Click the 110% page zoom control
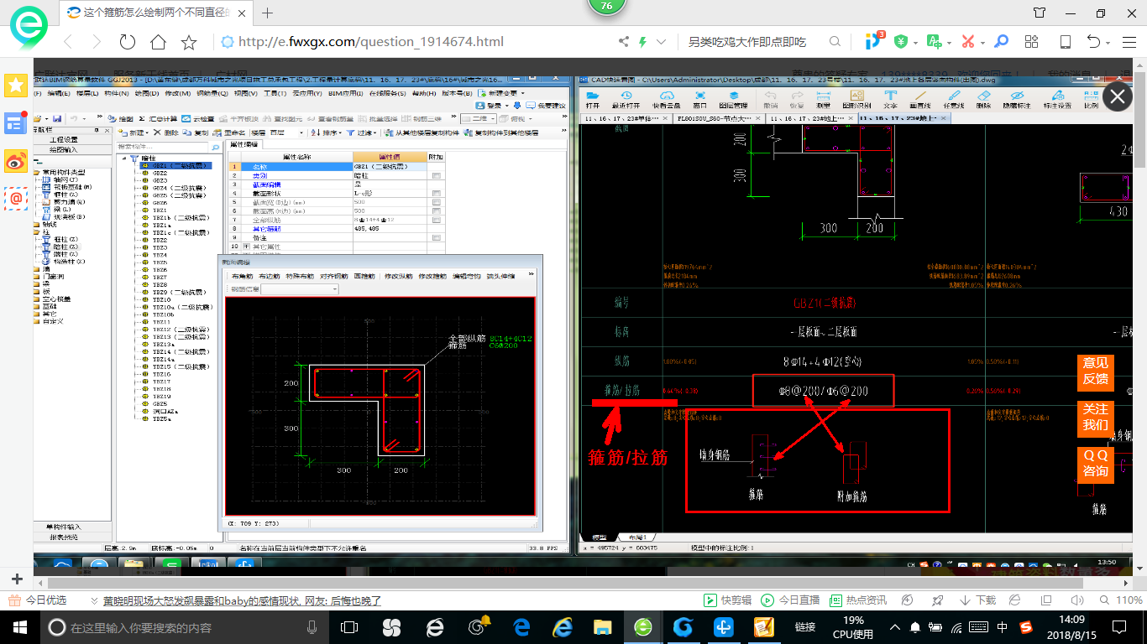 coord(1121,600)
